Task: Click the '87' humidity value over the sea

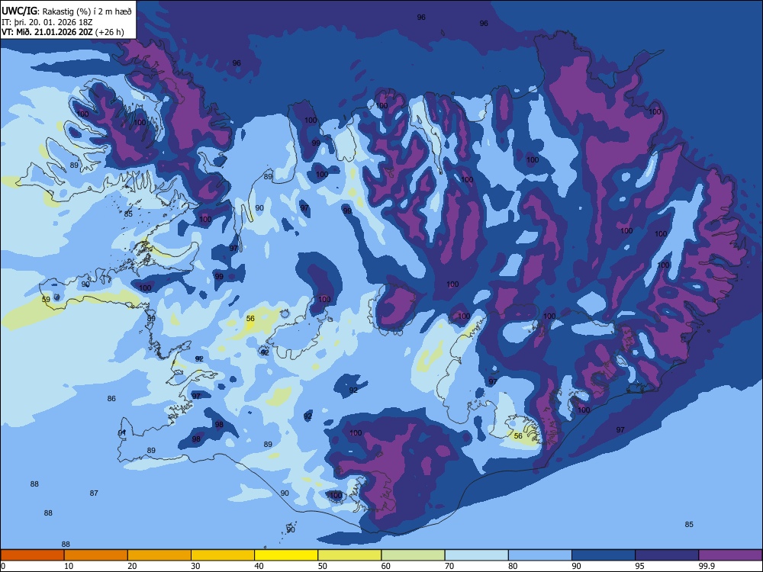Action: point(94,493)
